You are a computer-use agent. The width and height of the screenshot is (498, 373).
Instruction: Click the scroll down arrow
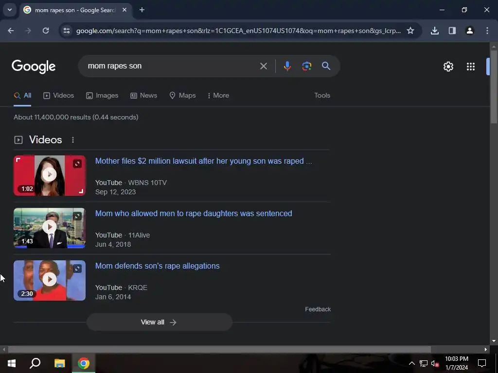click(x=494, y=341)
